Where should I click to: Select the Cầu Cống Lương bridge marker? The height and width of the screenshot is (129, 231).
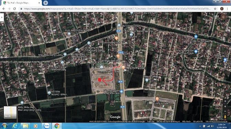pos(119,25)
